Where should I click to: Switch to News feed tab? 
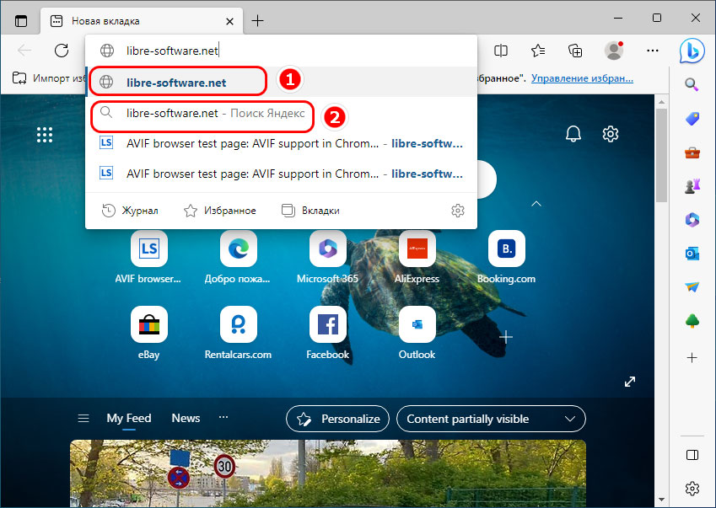click(x=186, y=418)
